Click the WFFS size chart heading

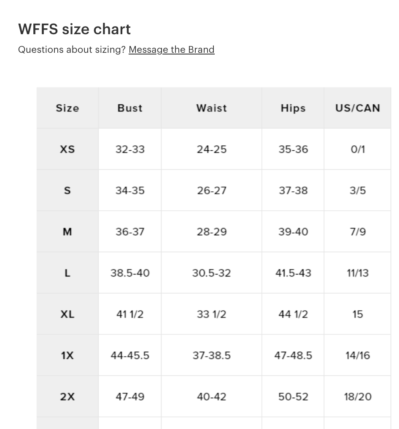pos(74,29)
